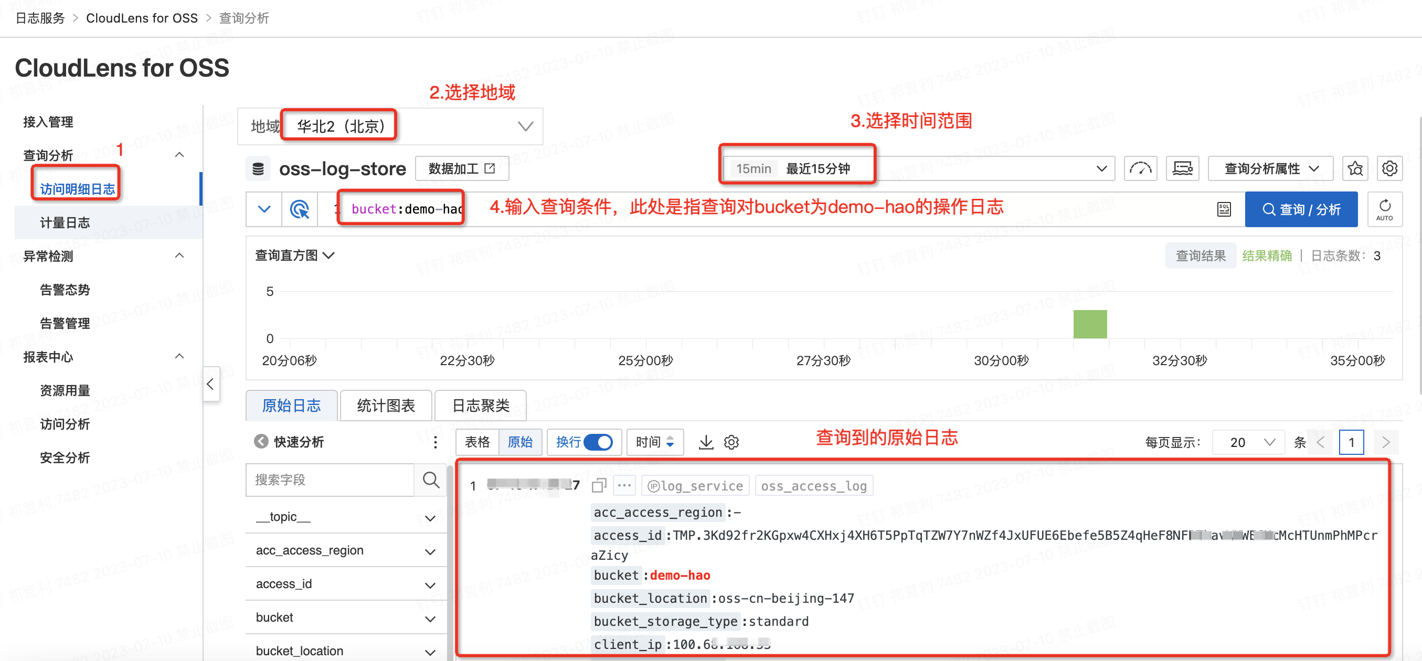Search fields with magnifier icon
This screenshot has height=661, width=1422.
431,480
